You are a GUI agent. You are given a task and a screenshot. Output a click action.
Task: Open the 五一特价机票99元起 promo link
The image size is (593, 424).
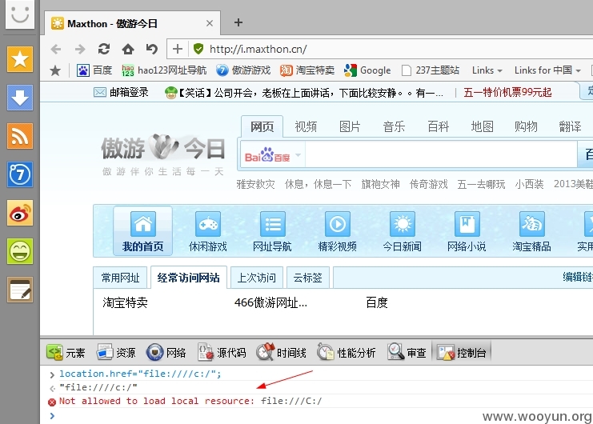point(507,93)
